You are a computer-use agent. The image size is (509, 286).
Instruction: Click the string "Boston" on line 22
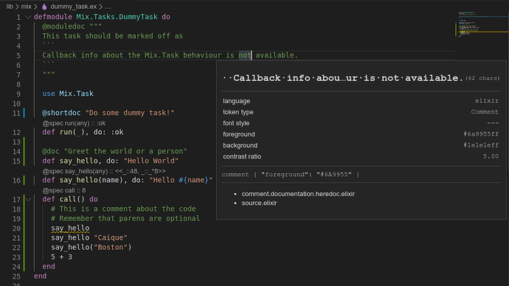[x=111, y=247]
